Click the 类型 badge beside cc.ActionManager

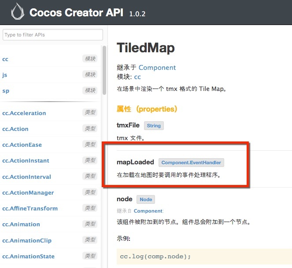(90, 192)
